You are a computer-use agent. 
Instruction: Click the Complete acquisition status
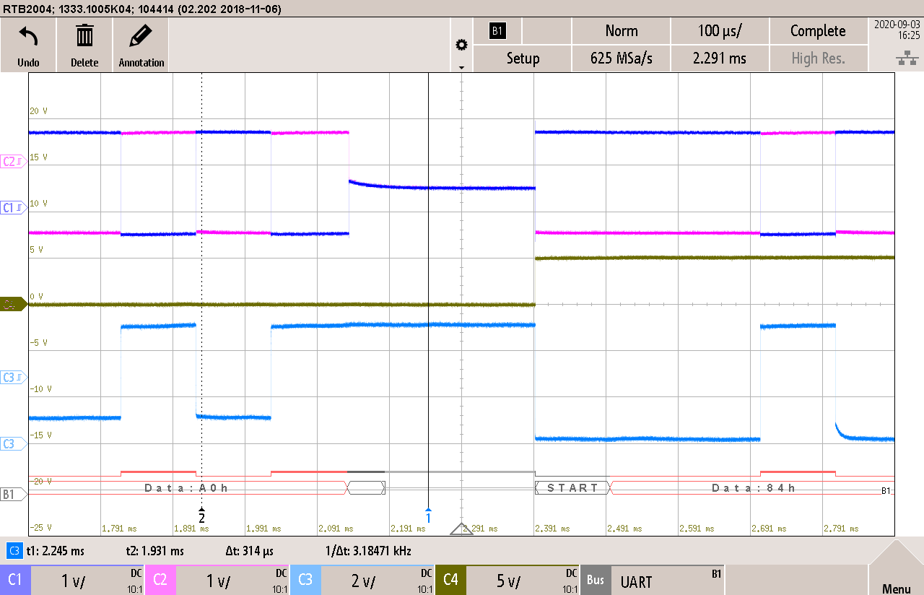[x=819, y=30]
